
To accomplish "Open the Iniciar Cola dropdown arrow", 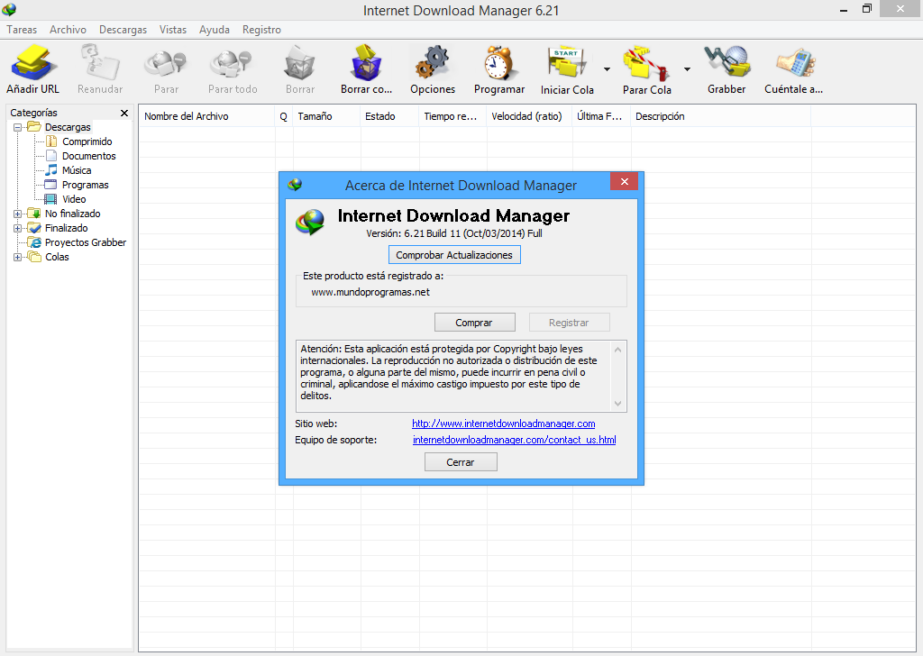I will (x=607, y=69).
